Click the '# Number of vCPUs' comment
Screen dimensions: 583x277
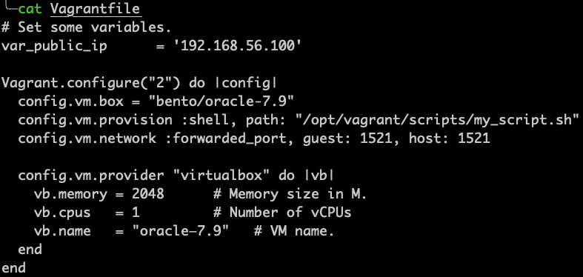pos(282,213)
